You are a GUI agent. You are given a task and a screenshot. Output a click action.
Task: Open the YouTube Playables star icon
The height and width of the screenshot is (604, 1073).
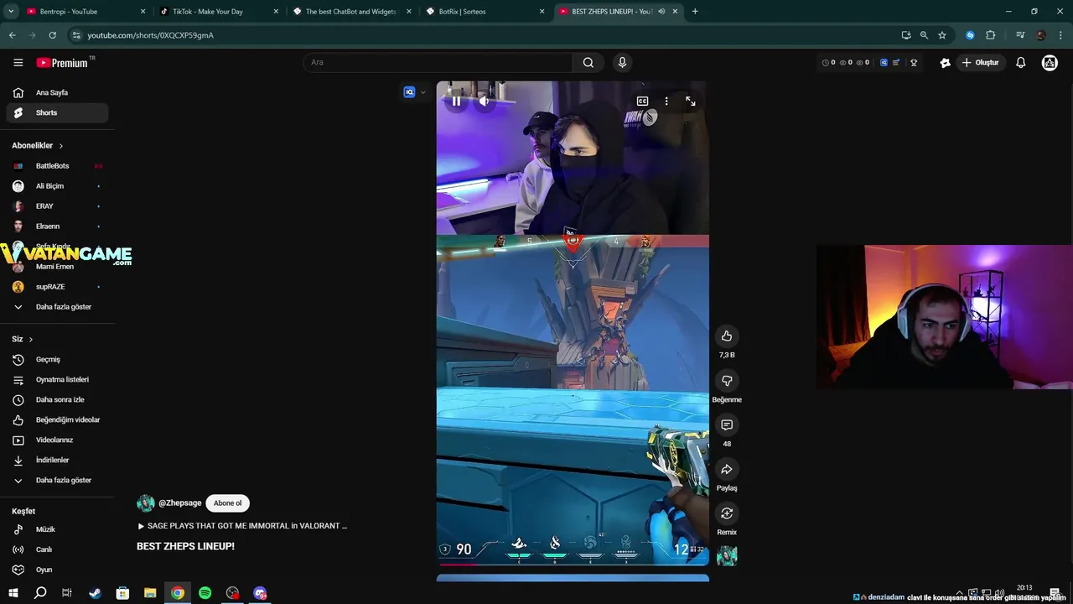945,63
